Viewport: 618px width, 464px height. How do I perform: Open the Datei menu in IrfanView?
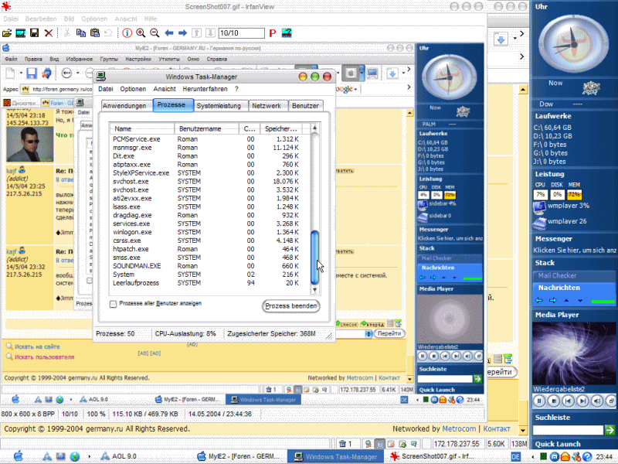(11, 19)
